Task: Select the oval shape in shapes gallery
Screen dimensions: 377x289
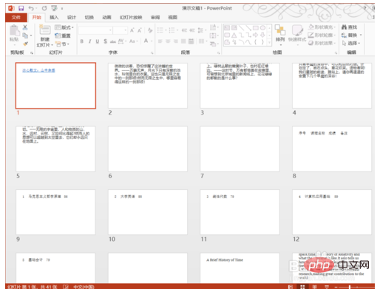Action: click(262, 27)
